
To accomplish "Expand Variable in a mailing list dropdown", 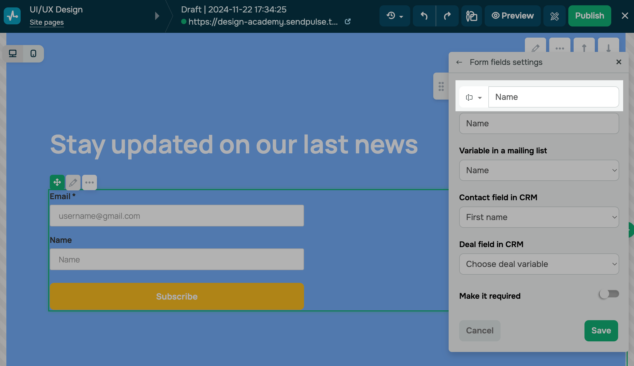I will [539, 170].
